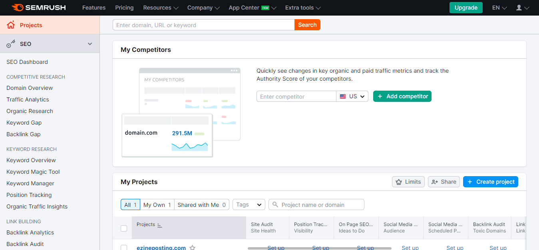The image size is (539, 250).
Task: Open the US country dropdown
Action: [x=352, y=96]
